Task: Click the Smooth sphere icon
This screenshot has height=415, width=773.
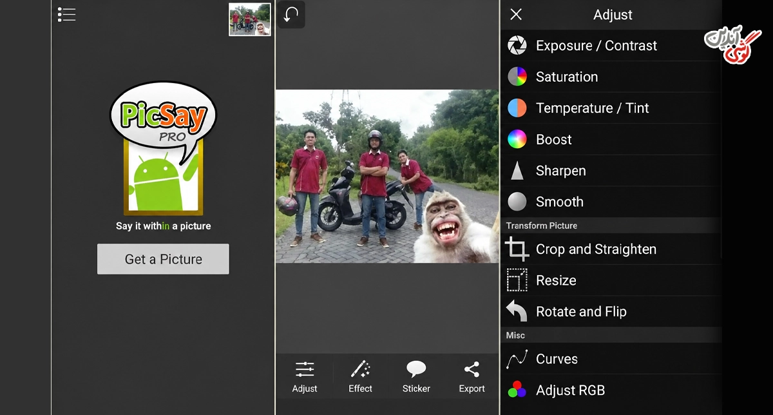Action: [x=517, y=202]
